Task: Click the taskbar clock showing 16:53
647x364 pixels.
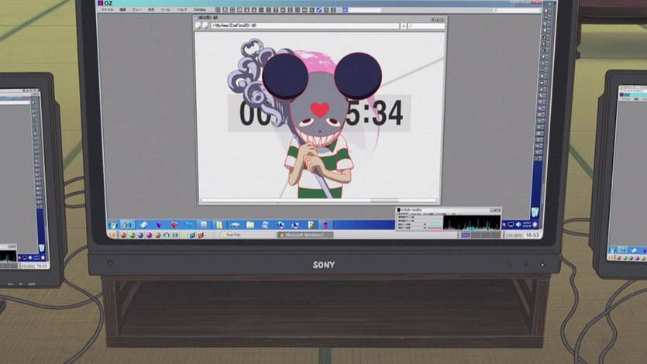Action: 533,235
